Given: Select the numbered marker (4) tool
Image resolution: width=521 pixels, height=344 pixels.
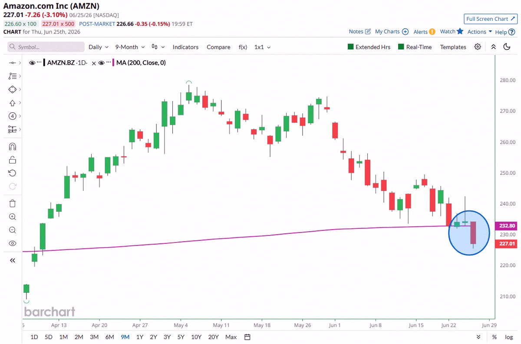Looking at the screenshot, I should tap(12, 116).
